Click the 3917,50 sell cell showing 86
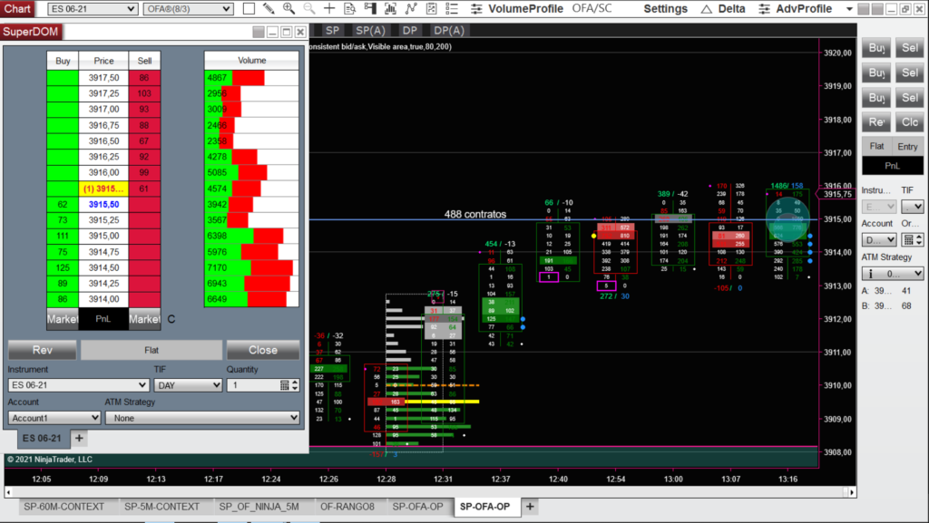Viewport: 929px width, 523px height. pyautogui.click(x=144, y=78)
